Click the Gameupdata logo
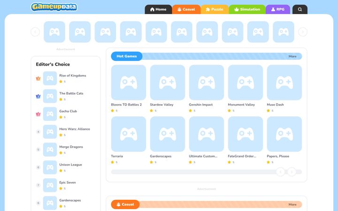Image resolution: width=338 pixels, height=211 pixels. pyautogui.click(x=54, y=7)
